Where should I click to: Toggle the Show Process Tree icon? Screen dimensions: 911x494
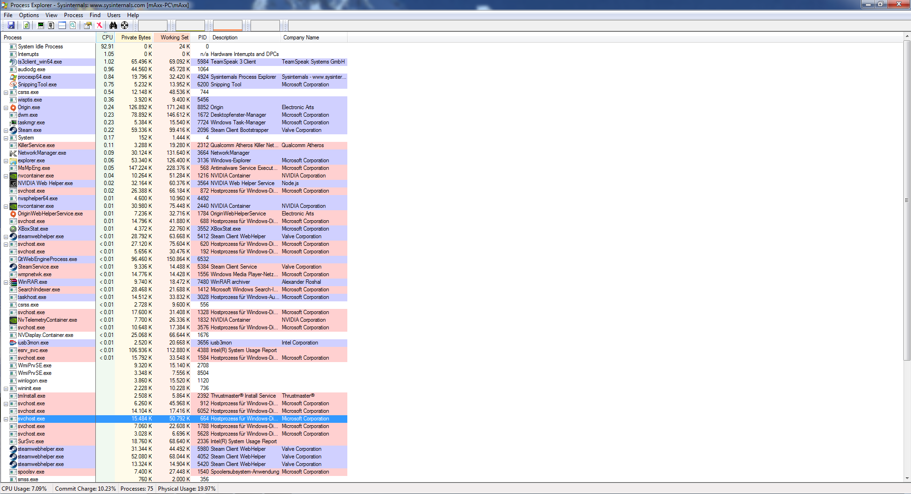pos(51,25)
